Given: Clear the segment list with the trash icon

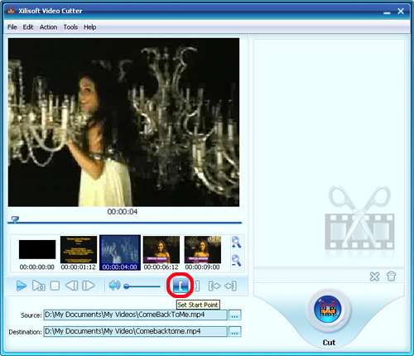Looking at the screenshot, I should pyautogui.click(x=391, y=277).
